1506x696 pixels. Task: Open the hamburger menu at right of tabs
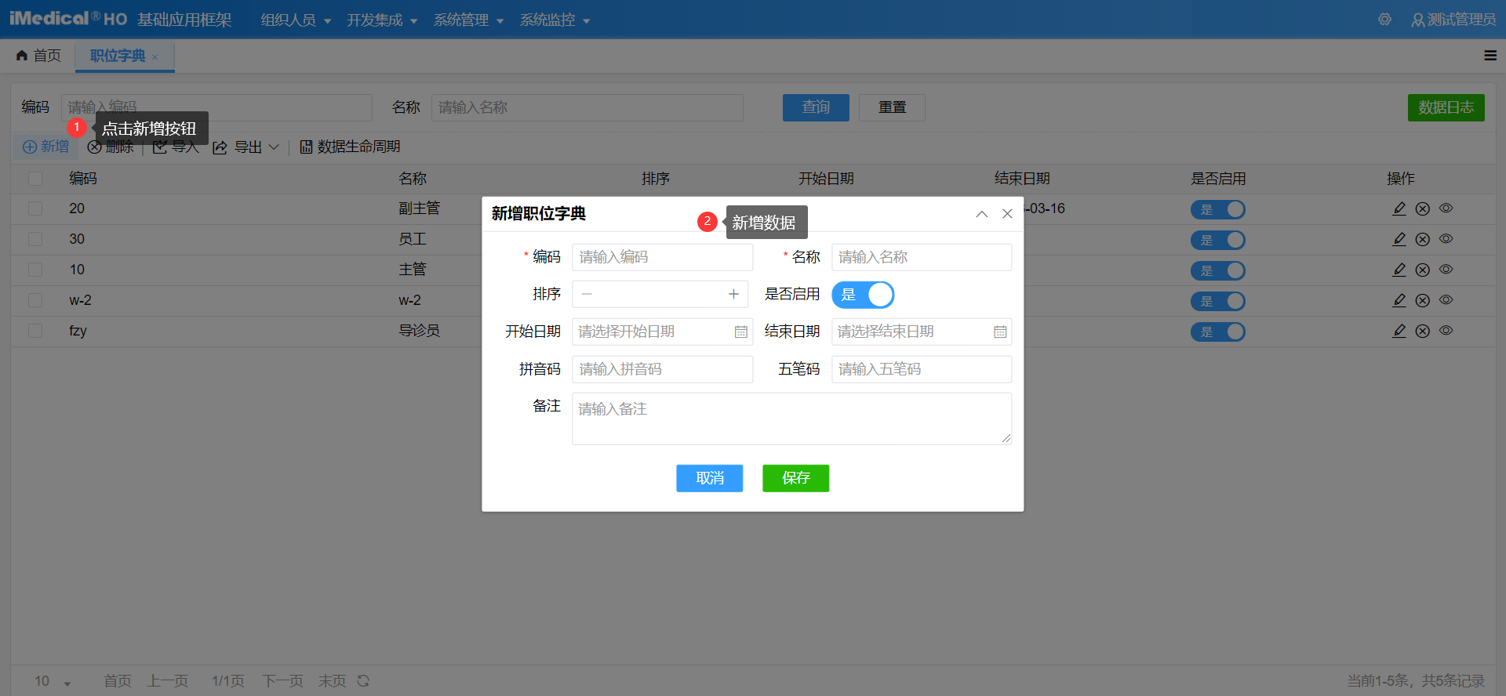(1490, 56)
